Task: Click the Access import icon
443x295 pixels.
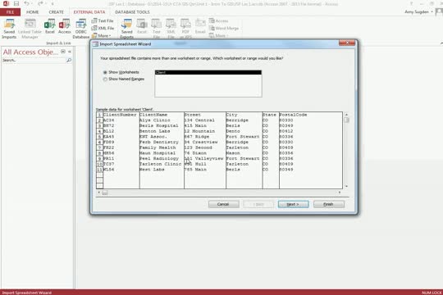Action: 65,26
